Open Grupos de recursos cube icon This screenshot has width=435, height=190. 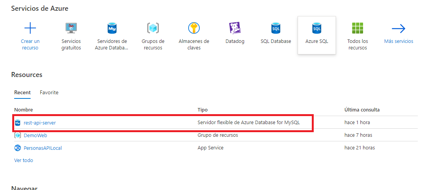click(153, 28)
